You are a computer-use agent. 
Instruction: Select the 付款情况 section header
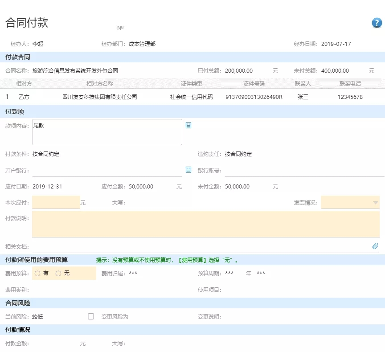(18, 330)
